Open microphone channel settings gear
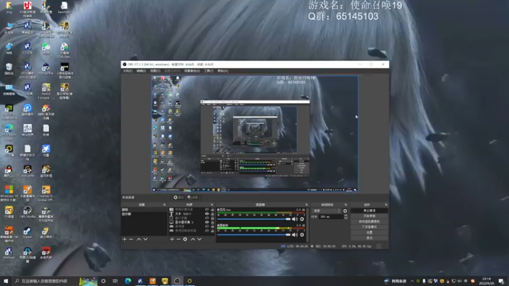The image size is (509, 286). tap(302, 219)
